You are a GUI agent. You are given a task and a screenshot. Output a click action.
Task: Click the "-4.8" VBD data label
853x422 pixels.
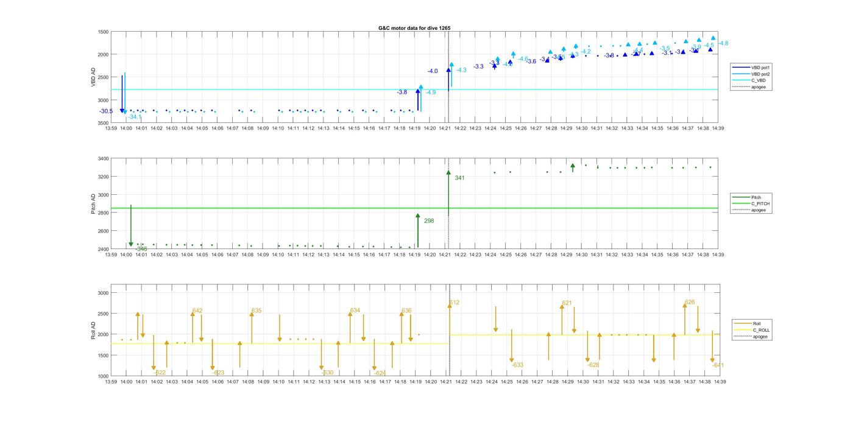click(x=723, y=43)
